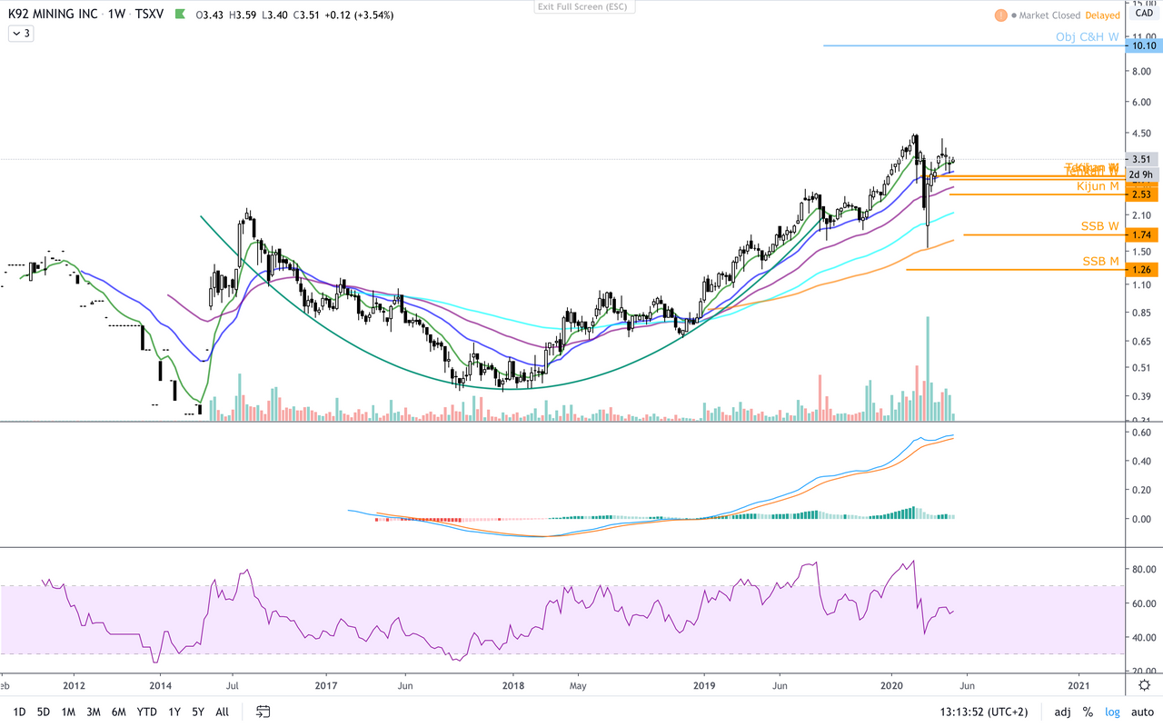
Task: Toggle adj dividend adjustment
Action: click(1063, 712)
